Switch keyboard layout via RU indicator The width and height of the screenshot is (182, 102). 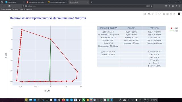[140, 100]
